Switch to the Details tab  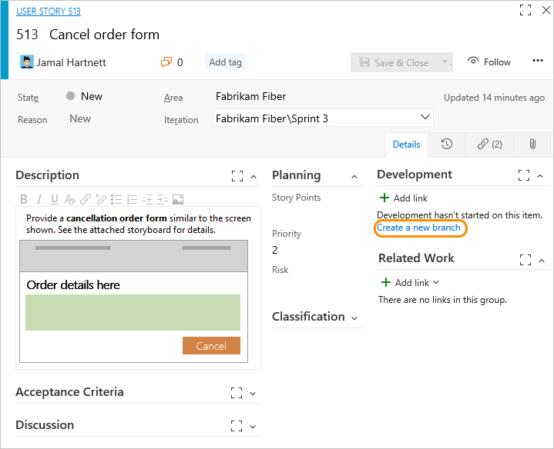[406, 145]
